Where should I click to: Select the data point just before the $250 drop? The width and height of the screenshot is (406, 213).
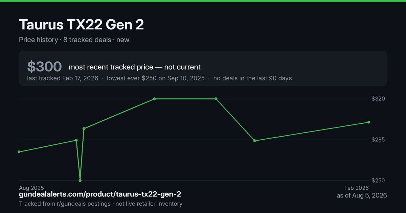(76, 140)
